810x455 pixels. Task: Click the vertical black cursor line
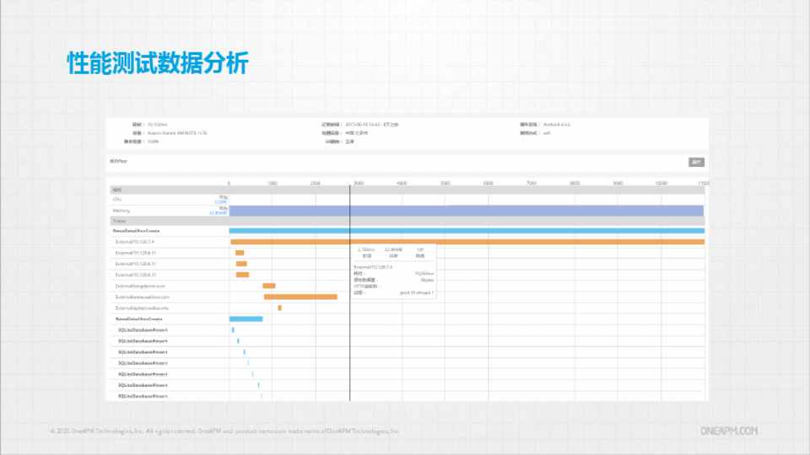(349, 354)
